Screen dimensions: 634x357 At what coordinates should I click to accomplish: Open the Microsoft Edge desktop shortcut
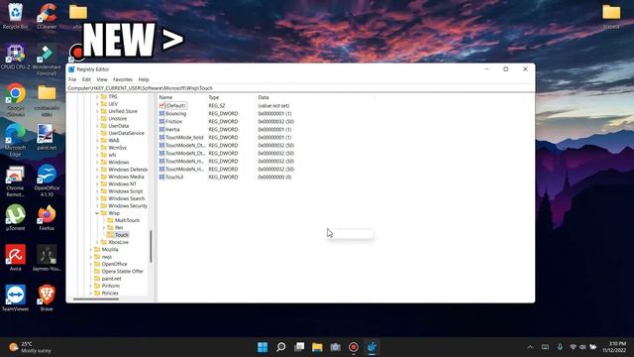click(x=16, y=140)
